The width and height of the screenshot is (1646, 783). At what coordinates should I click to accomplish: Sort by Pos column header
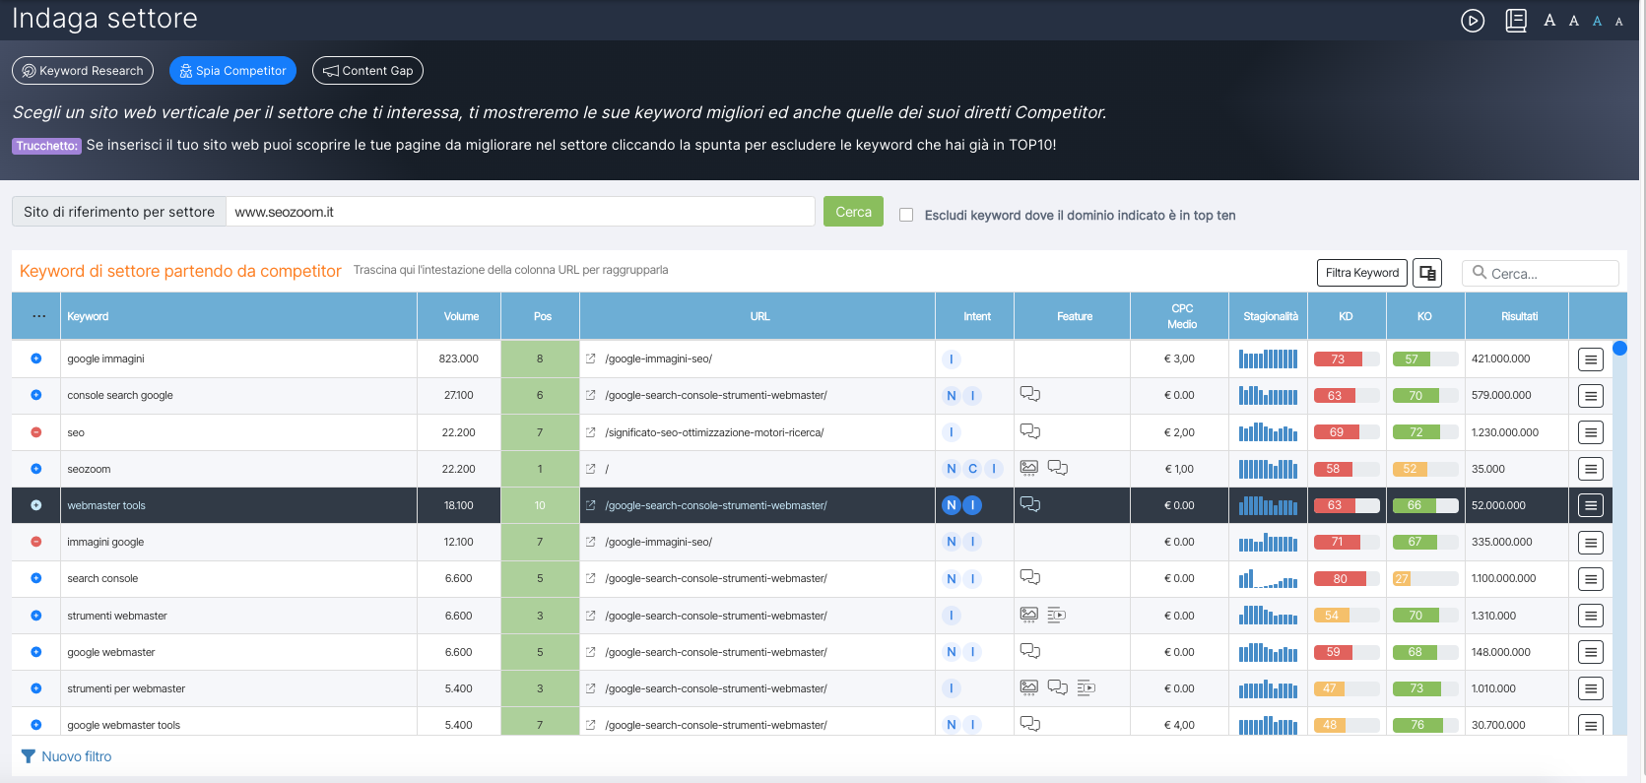click(x=542, y=316)
